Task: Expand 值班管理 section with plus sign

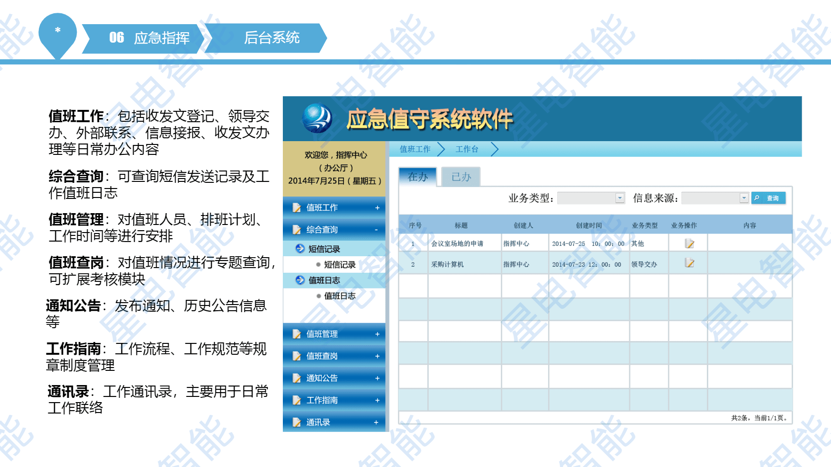Action: (377, 334)
